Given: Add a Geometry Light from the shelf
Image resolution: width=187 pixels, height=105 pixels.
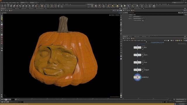Looking at the screenshot, I should tap(104, 6).
